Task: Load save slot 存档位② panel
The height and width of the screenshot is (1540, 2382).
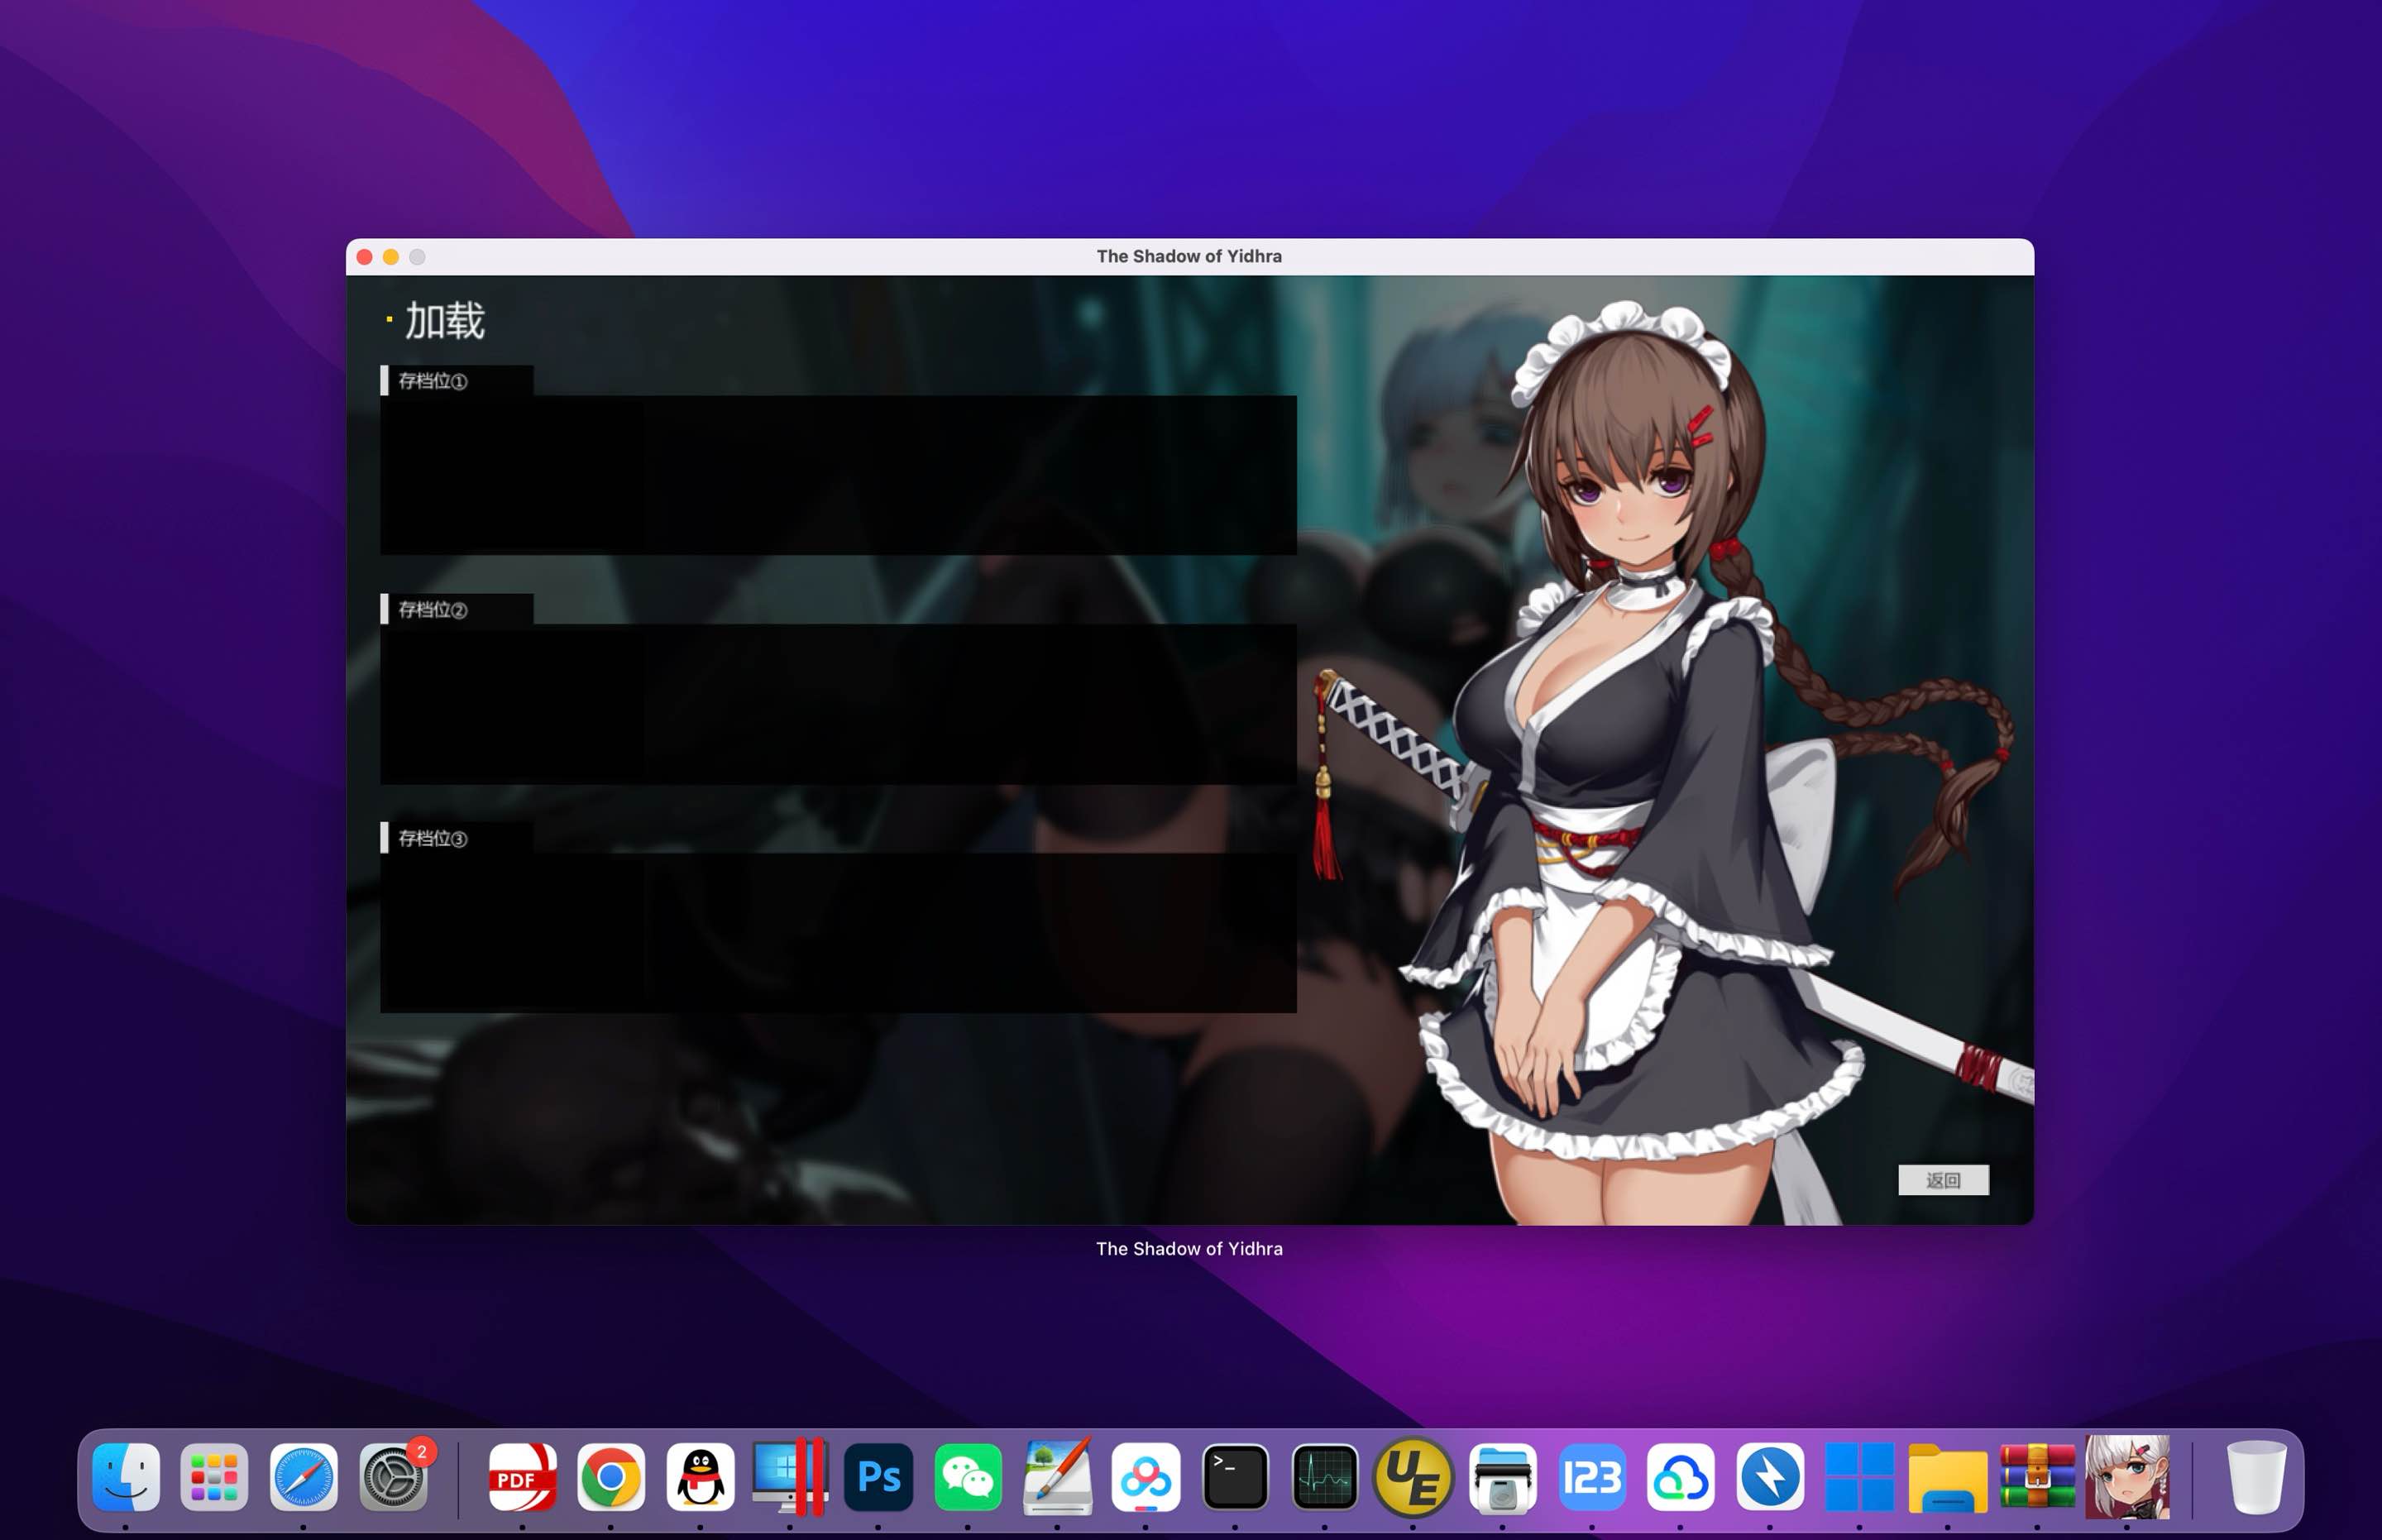Action: tap(838, 704)
